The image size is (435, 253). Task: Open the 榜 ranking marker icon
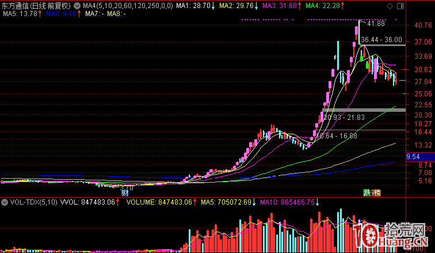click(x=376, y=192)
